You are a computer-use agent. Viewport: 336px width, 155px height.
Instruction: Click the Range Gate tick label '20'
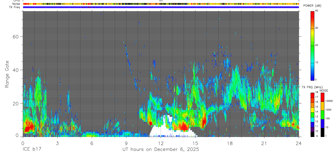click(16, 104)
